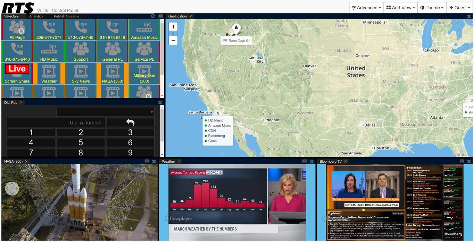Click the Dial a number input field
This screenshot has width=474, height=242.
point(56,122)
